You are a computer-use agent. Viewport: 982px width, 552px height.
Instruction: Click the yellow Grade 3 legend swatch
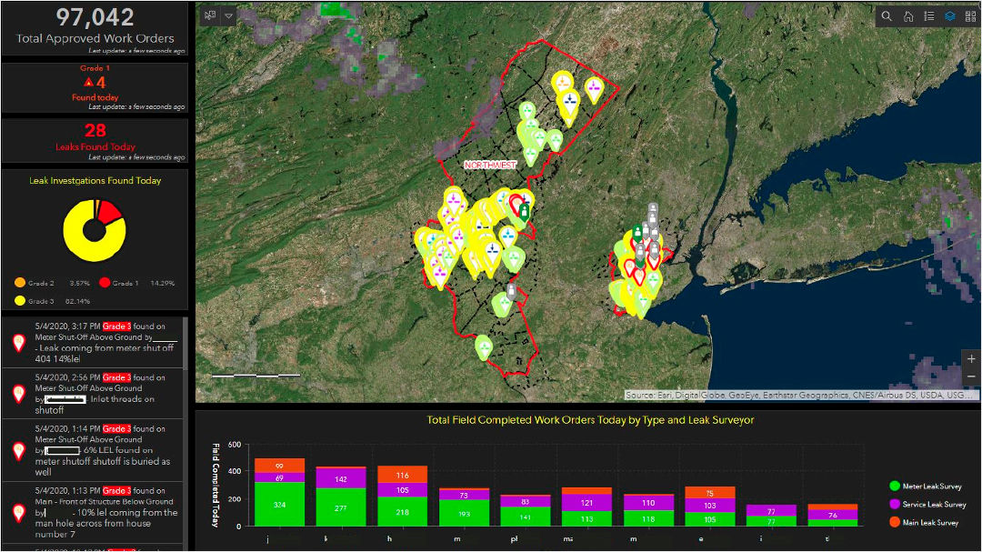20,300
